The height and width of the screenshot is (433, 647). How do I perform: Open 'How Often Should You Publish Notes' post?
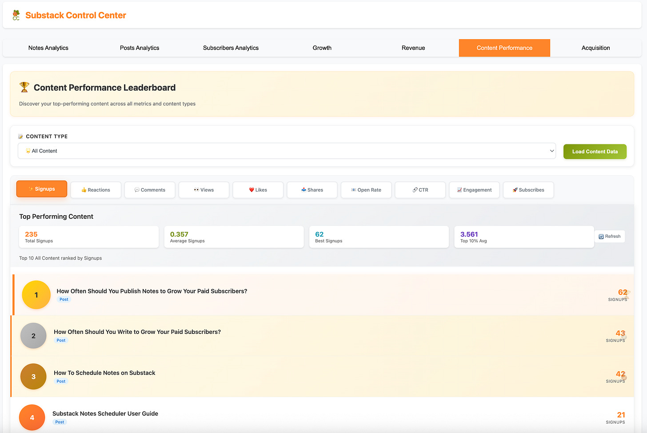[x=152, y=291]
